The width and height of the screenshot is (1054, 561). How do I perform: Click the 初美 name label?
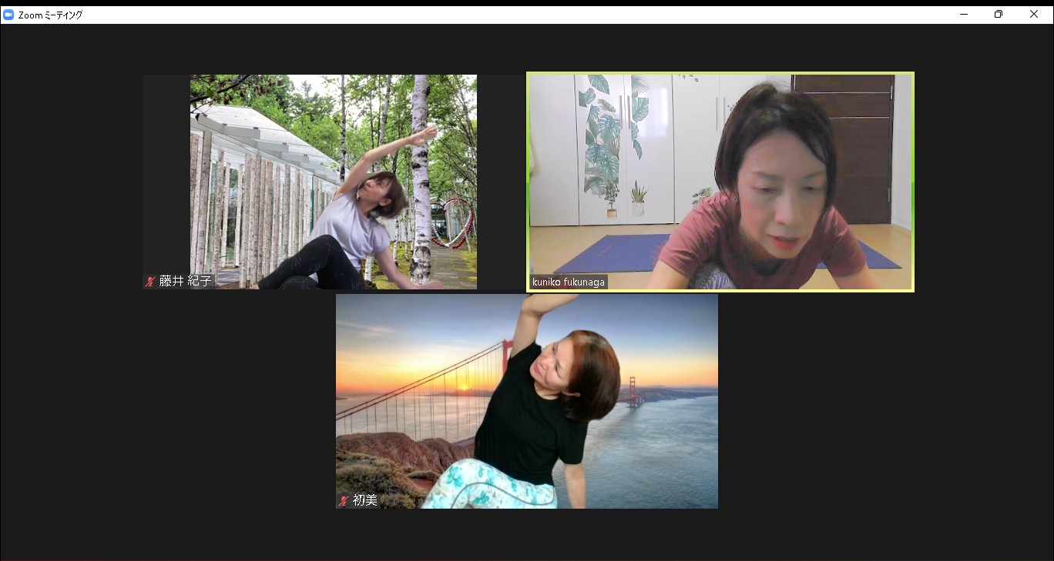[x=365, y=501]
